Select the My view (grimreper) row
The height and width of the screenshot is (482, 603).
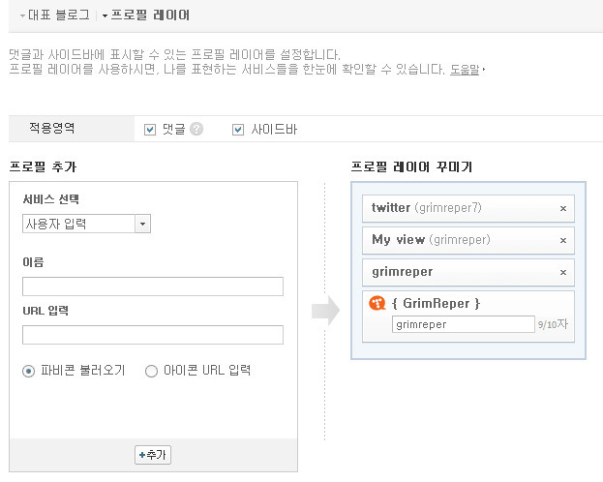tap(468, 240)
